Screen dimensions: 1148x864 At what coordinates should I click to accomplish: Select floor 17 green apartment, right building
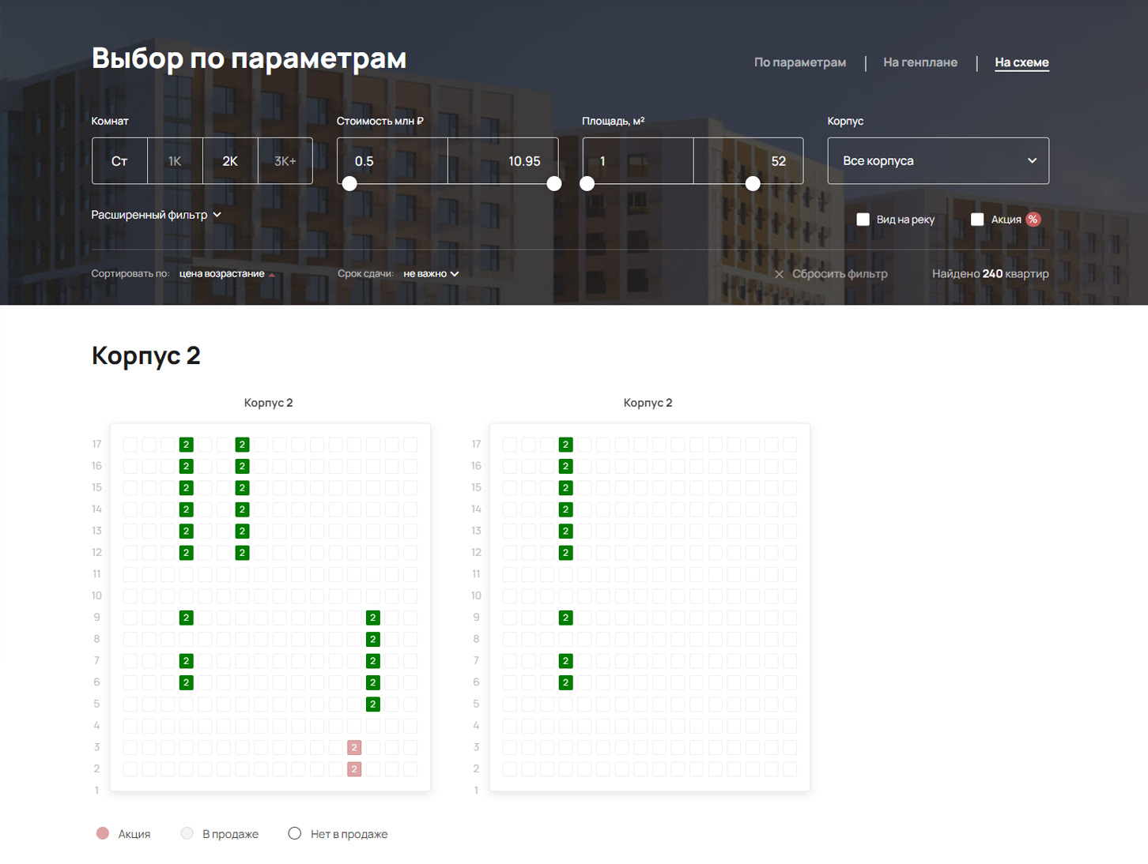565,445
